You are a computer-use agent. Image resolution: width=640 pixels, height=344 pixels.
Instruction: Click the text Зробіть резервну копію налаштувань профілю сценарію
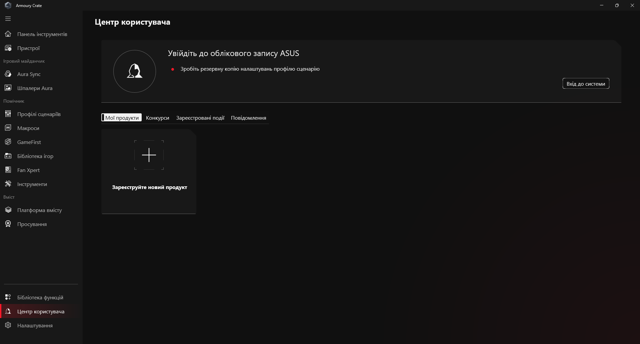point(250,69)
